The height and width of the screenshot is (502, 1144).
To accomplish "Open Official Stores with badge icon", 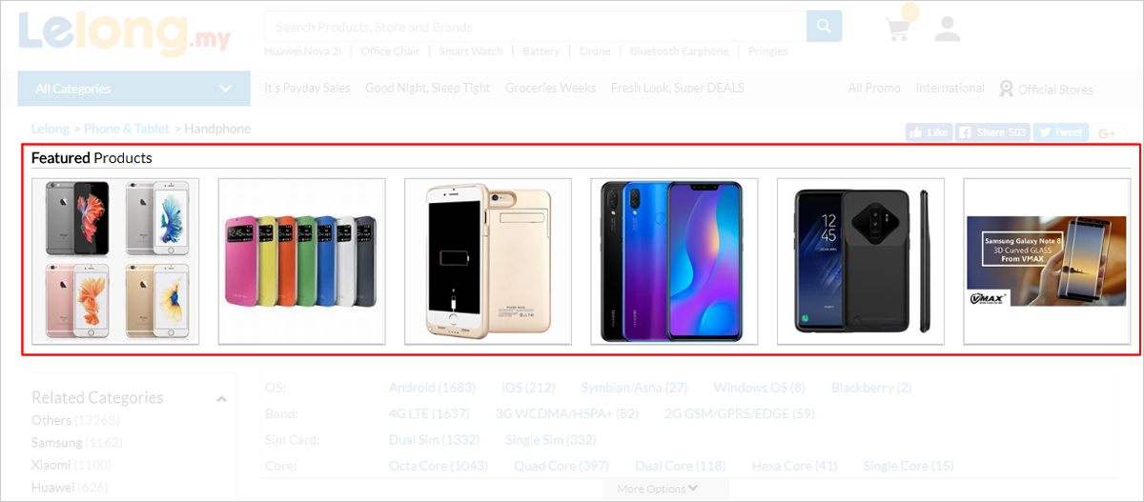I will [1046, 89].
